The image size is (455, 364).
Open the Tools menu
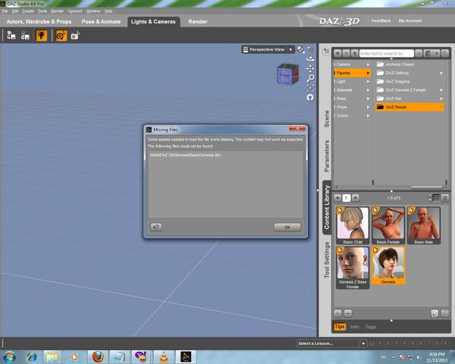tap(42, 11)
